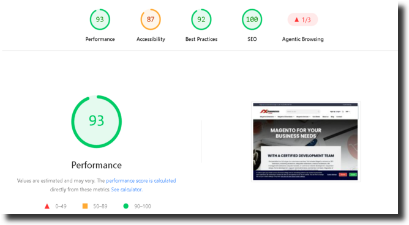Click the '0–49' legend text
The image size is (409, 225).
[61, 206]
